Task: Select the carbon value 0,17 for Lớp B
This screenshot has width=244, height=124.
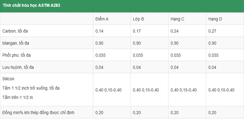Action: point(137,31)
